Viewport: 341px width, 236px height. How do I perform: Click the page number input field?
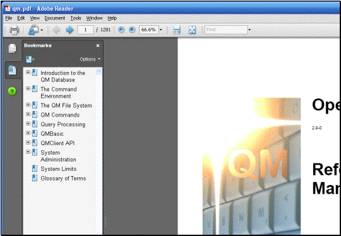(85, 30)
